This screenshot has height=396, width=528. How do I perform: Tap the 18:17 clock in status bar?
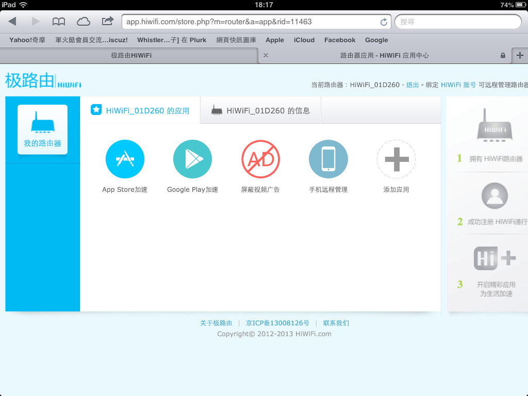pyautogui.click(x=264, y=5)
